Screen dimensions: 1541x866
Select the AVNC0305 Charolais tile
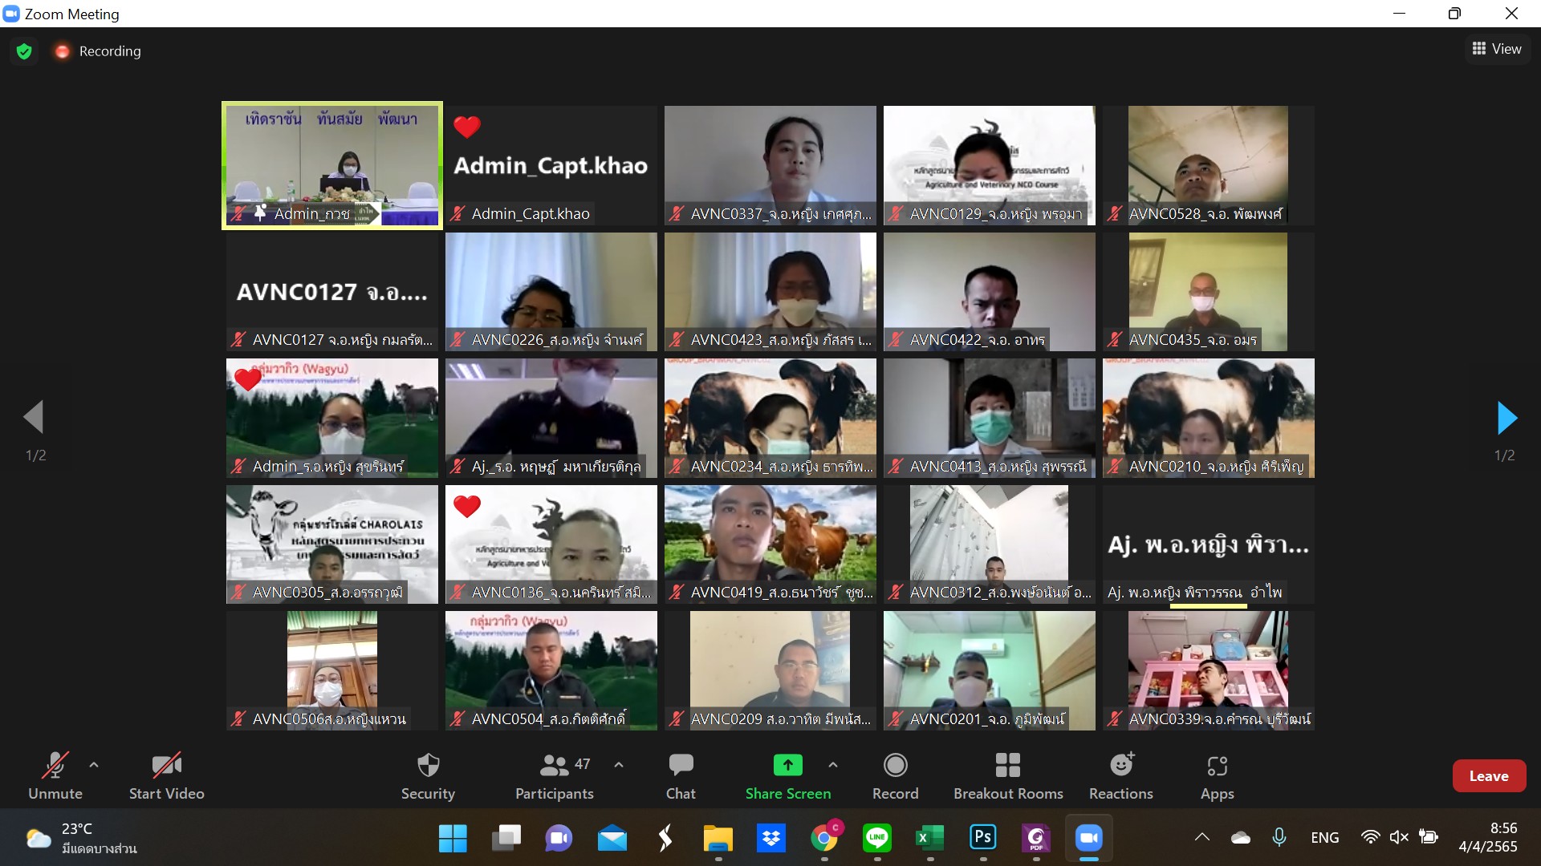pos(332,544)
